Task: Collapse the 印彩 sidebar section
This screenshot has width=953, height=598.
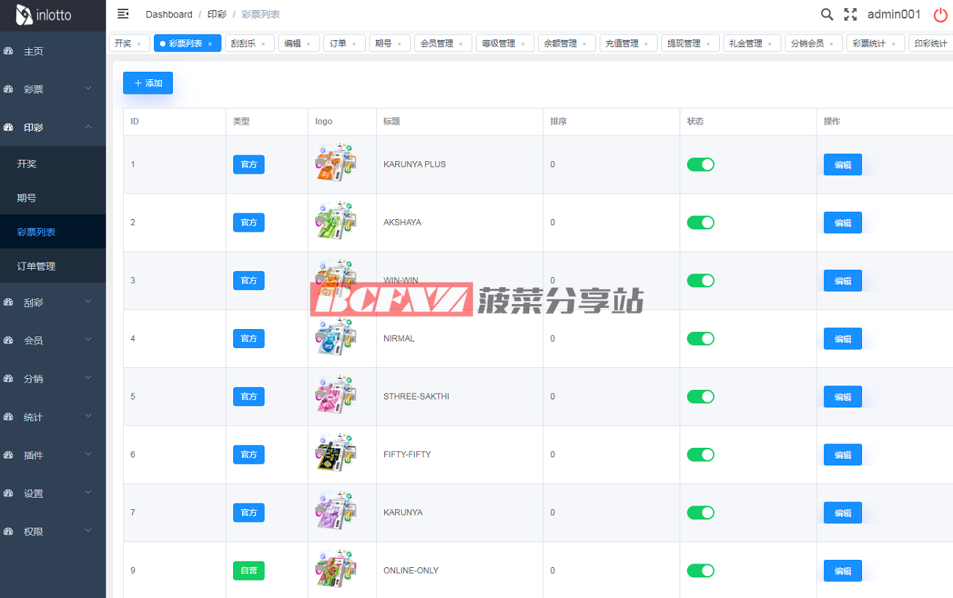Action: pyautogui.click(x=53, y=128)
